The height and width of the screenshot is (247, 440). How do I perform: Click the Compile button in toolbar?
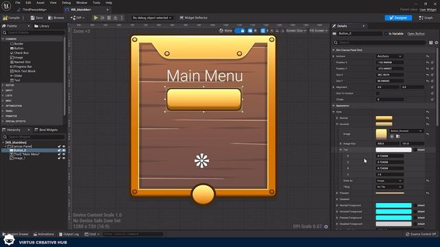pyautogui.click(x=11, y=18)
